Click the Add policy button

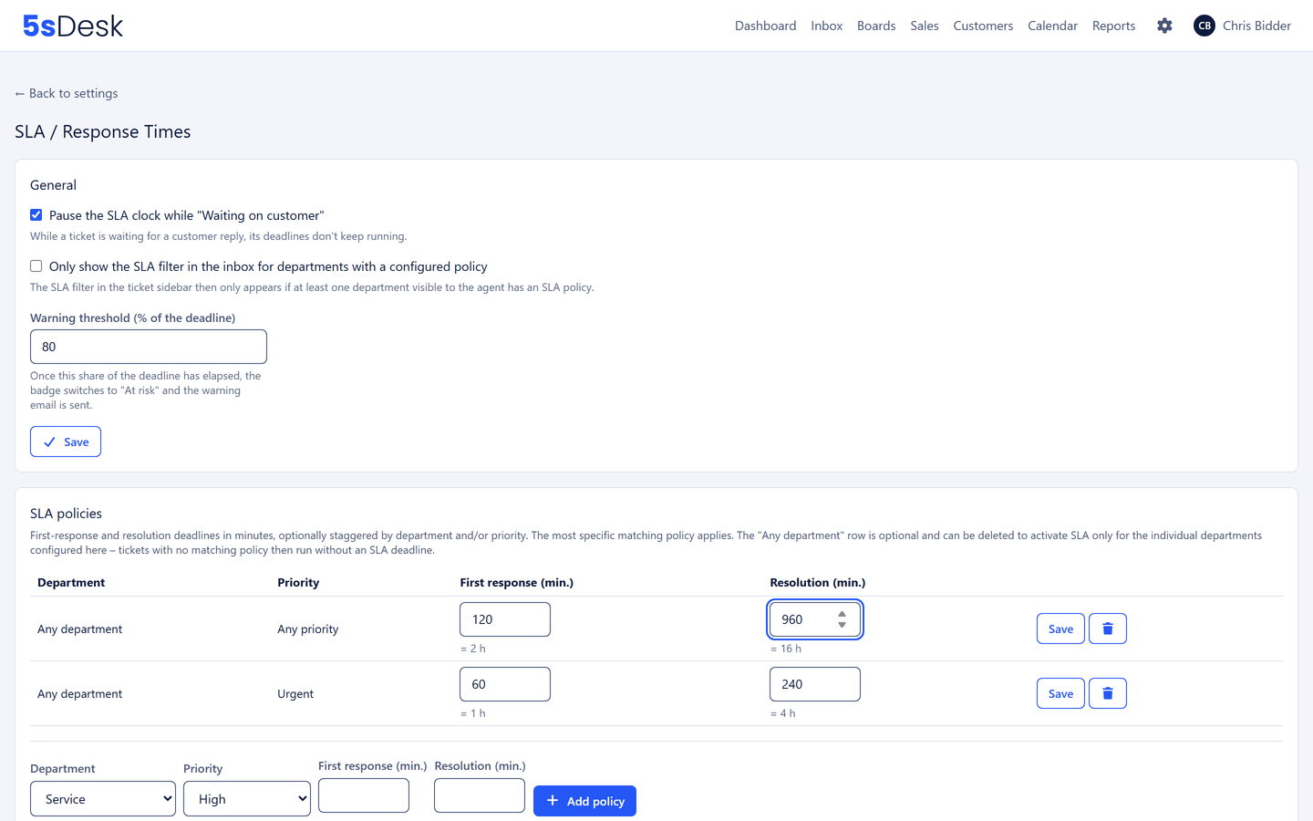point(584,801)
